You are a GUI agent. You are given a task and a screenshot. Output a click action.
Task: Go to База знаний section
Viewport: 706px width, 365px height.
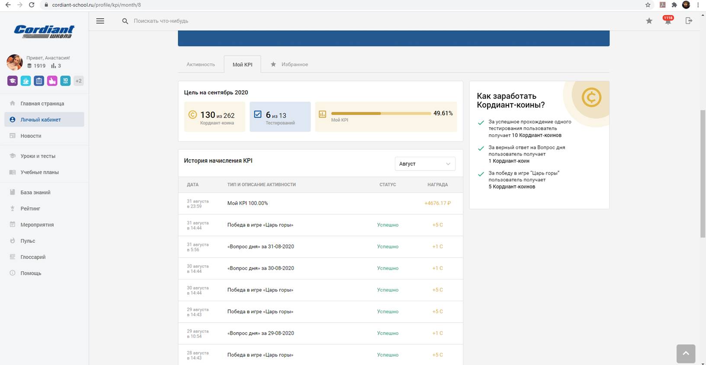tap(35, 192)
